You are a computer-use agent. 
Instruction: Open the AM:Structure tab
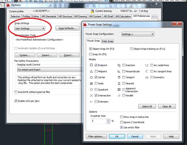(x=65, y=17)
